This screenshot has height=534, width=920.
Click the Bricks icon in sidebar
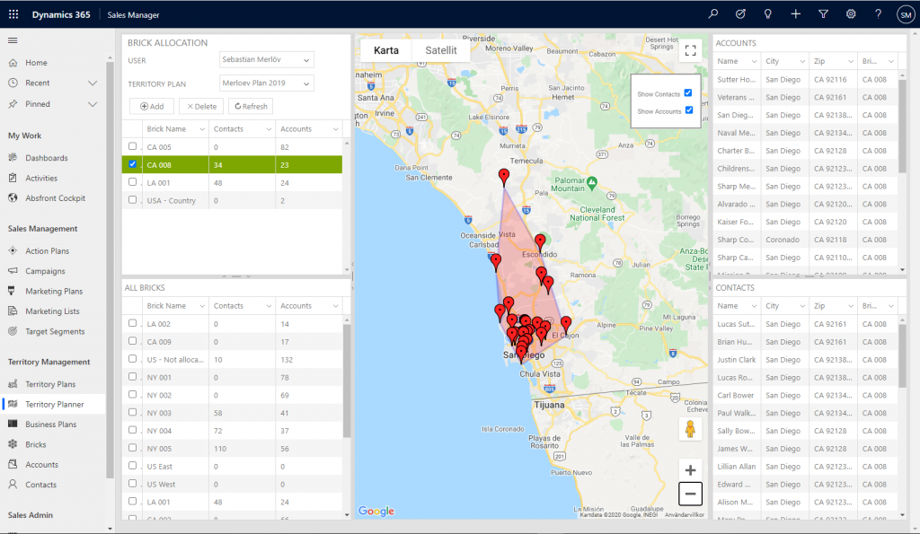point(13,444)
